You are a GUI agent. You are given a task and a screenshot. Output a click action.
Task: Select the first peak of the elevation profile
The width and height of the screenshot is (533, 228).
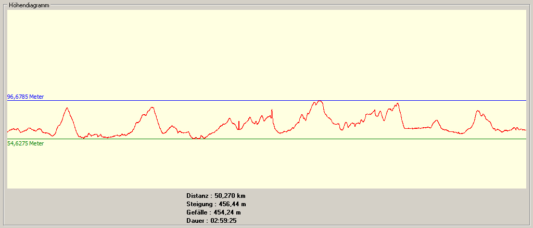67,109
